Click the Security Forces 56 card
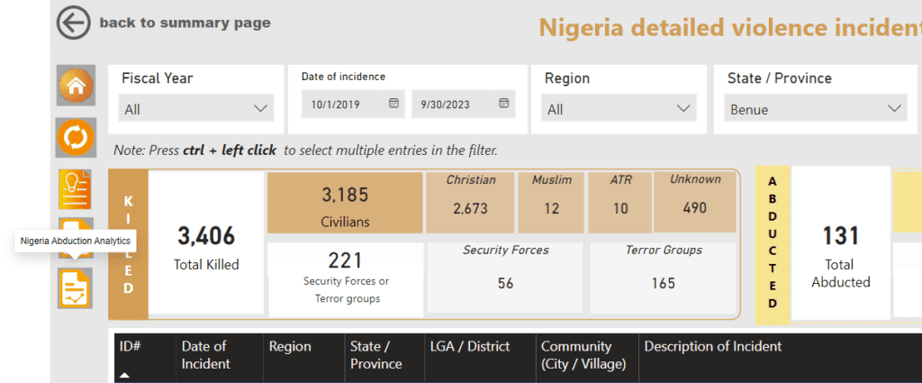This screenshot has width=922, height=383. click(505, 278)
